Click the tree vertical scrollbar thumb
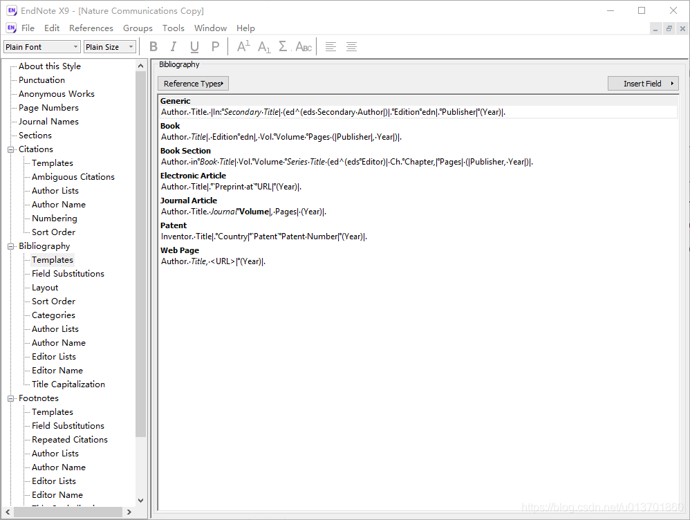The height and width of the screenshot is (520, 690). [140, 254]
